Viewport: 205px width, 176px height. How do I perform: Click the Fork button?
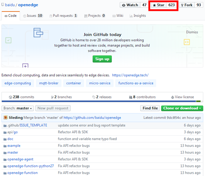click(x=187, y=5)
